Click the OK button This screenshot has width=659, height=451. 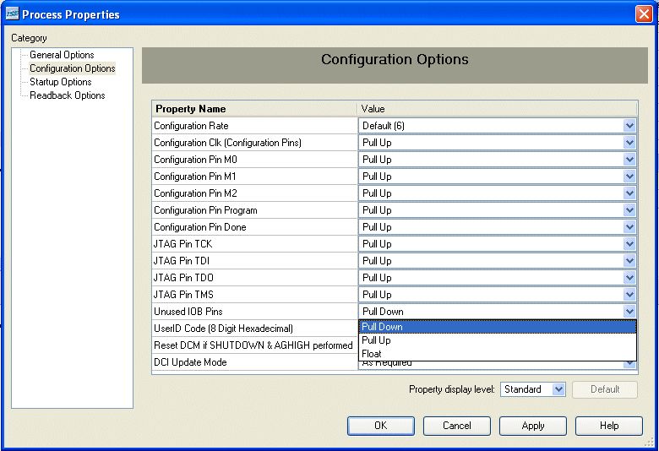tap(380, 426)
